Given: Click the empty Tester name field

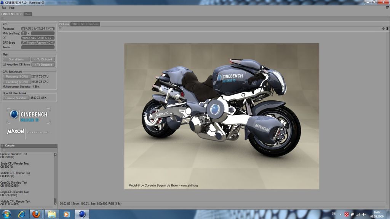Looking at the screenshot, I should click(x=38, y=47).
